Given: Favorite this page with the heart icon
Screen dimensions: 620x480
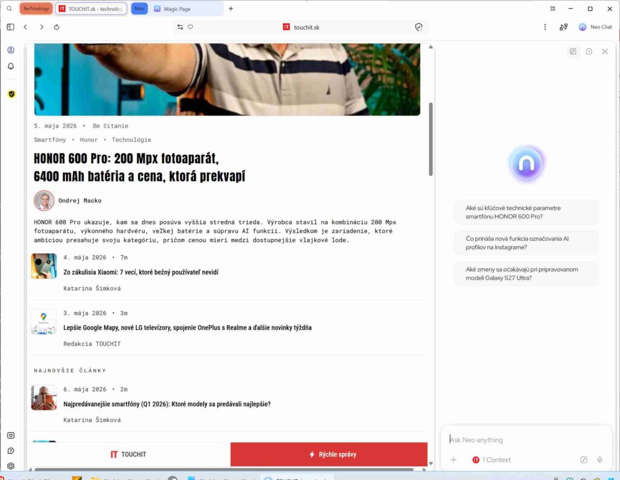Looking at the screenshot, I should pyautogui.click(x=190, y=27).
